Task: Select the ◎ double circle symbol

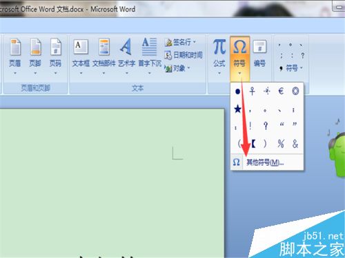Action: (x=295, y=92)
